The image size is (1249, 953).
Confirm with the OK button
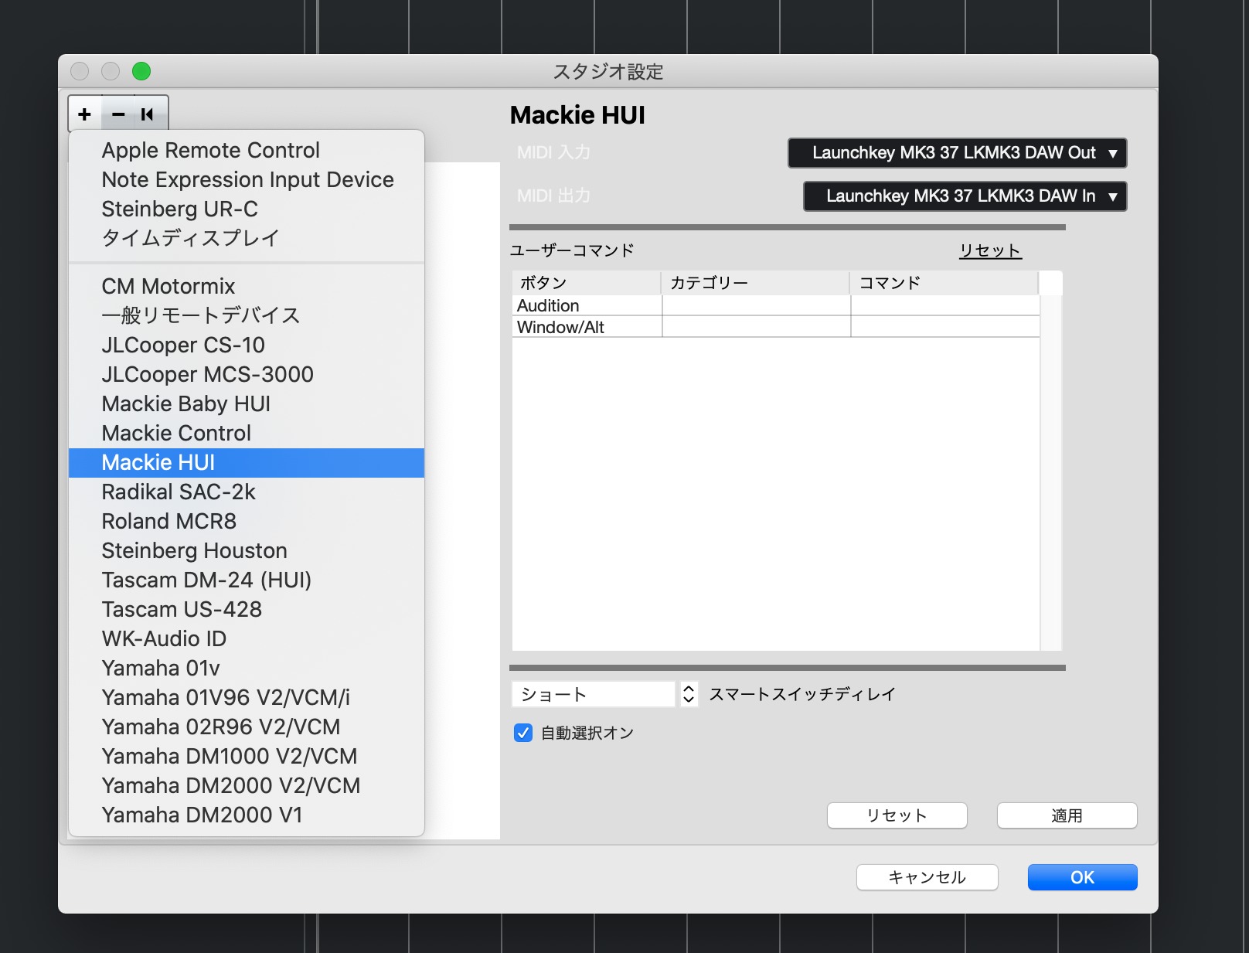coord(1082,877)
